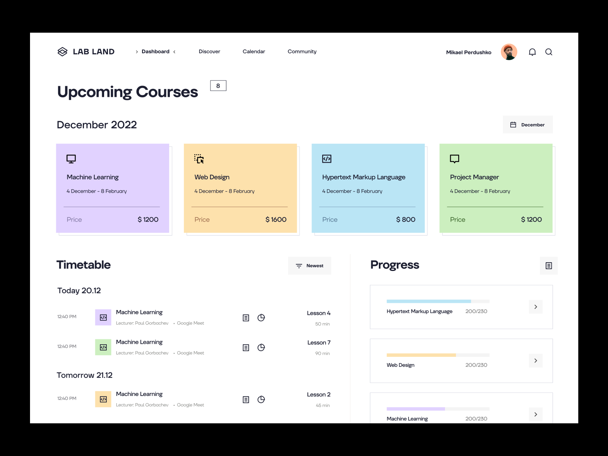Open the Newest sort filter
The height and width of the screenshot is (456, 608).
tap(309, 266)
